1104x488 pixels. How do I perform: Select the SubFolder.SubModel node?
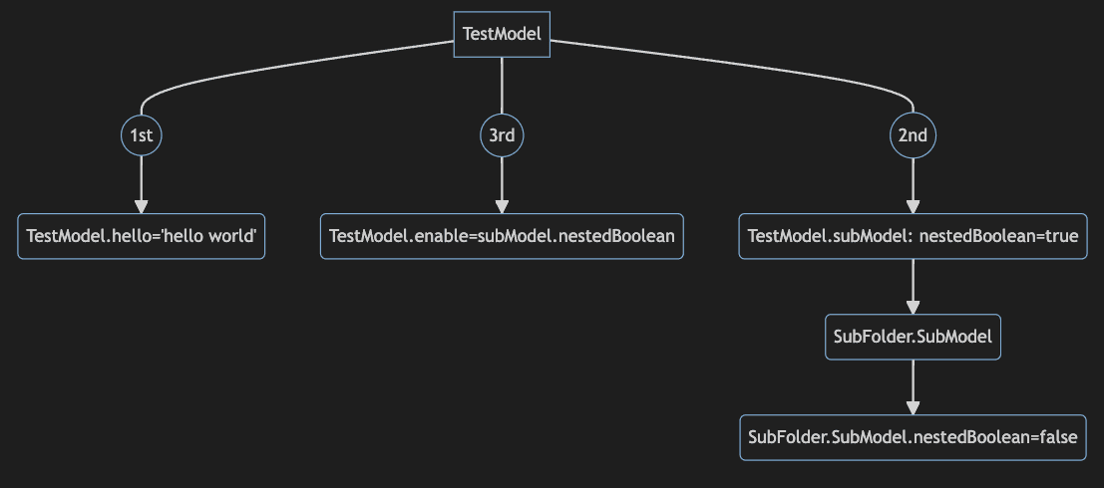click(913, 337)
